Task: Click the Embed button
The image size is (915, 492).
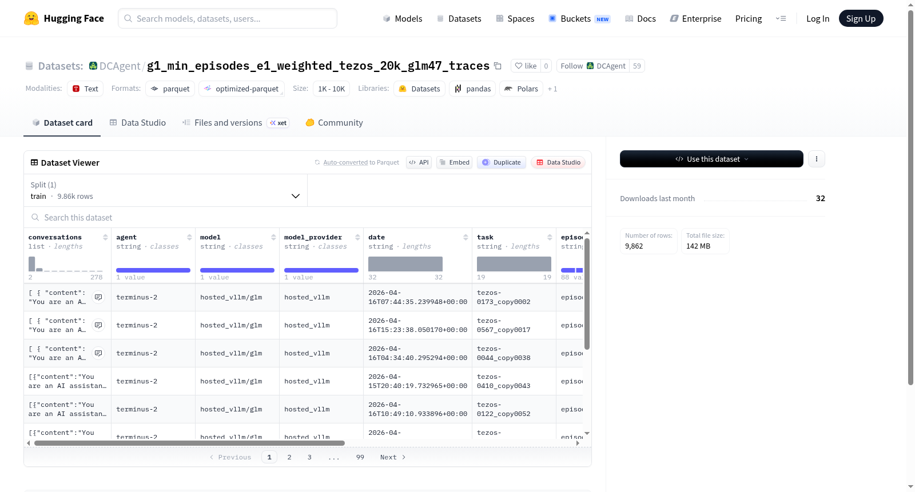Action: point(454,162)
